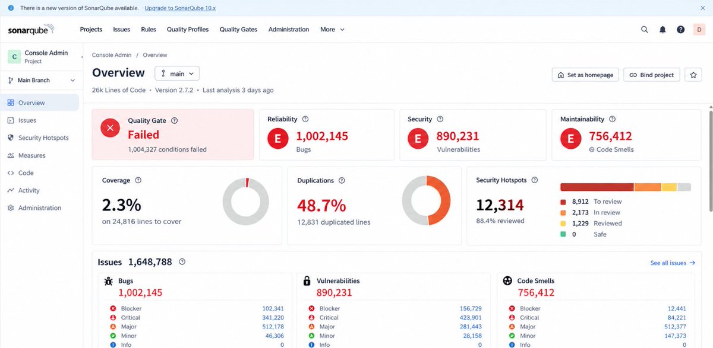This screenshot has height=348, width=713.
Task: Open the user avatar menu labeled D
Action: (699, 30)
